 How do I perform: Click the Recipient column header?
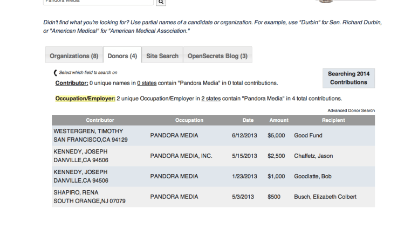(x=334, y=120)
